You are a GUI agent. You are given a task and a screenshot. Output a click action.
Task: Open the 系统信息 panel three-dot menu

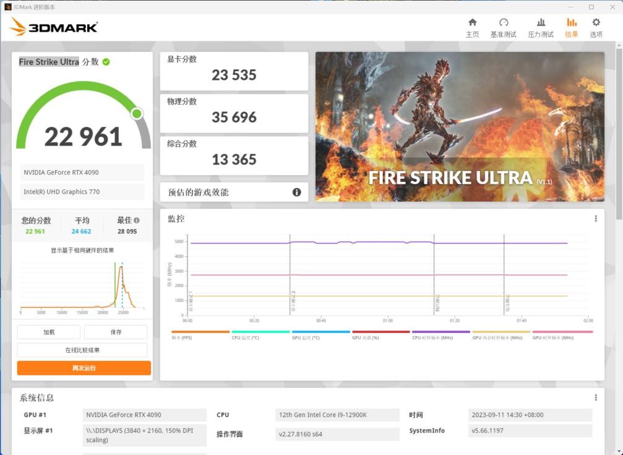pos(595,397)
